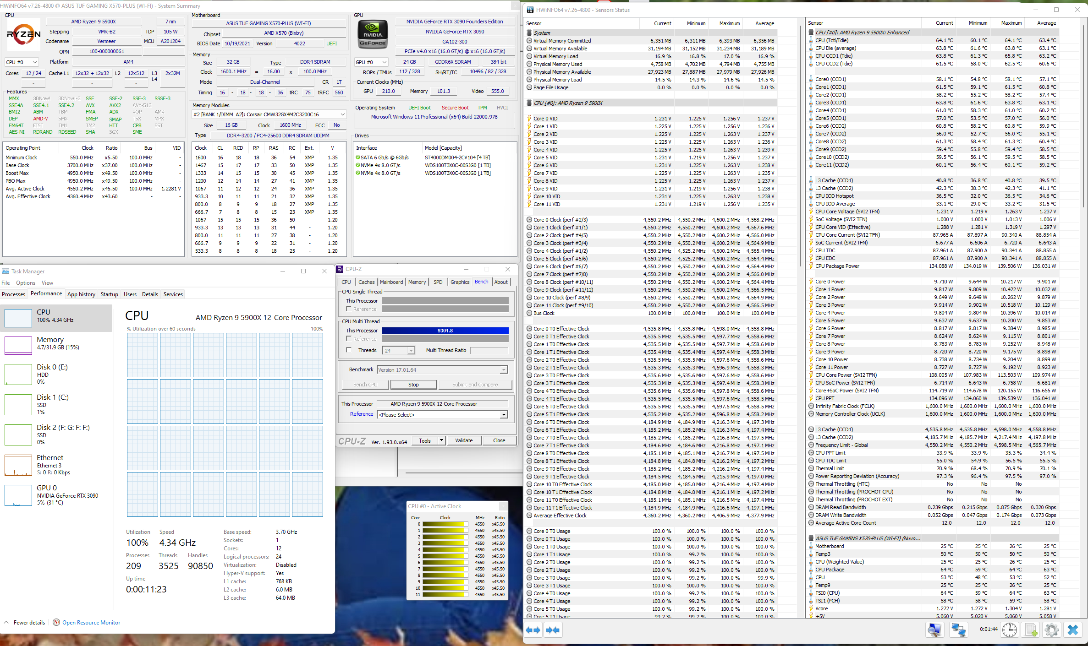This screenshot has width=1088, height=646.
Task: Click the CPU utilization graph grid in Task Manager
Action: [x=225, y=425]
